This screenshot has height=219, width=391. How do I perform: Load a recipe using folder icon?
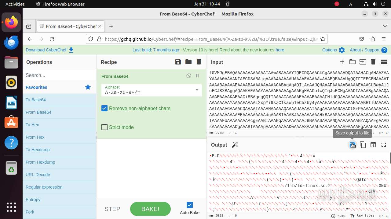pos(188,62)
